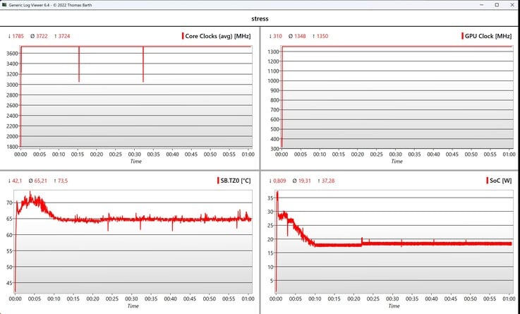
Task: Click the red SB.TZ0 legend marker
Action: 218,181
